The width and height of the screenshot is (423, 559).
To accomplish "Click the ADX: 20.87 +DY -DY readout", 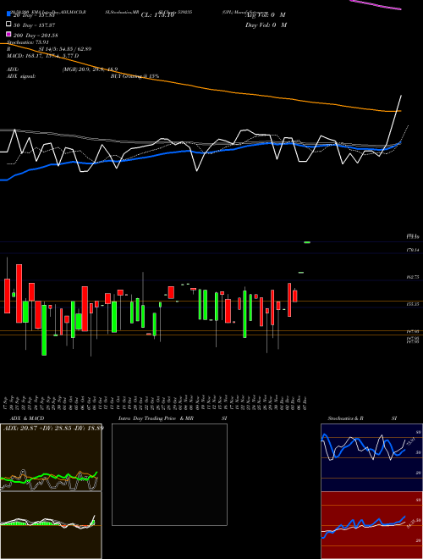I will click(53, 428).
